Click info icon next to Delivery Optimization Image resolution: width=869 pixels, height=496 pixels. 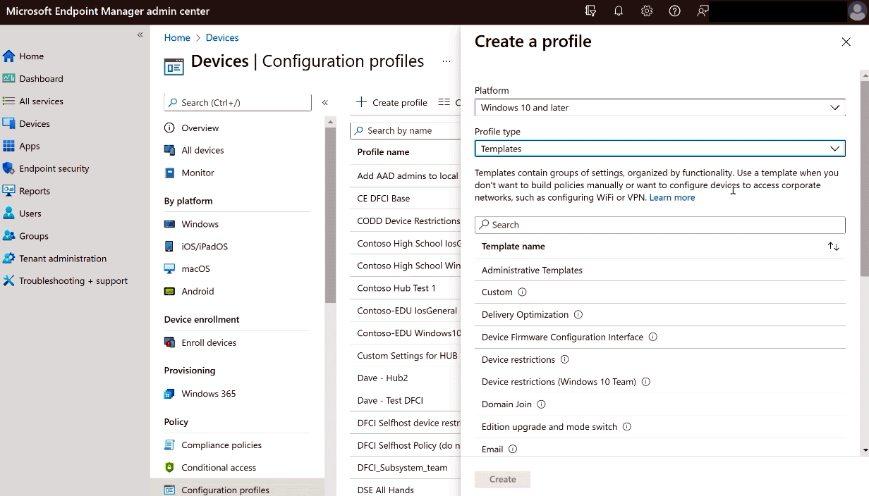pos(578,315)
